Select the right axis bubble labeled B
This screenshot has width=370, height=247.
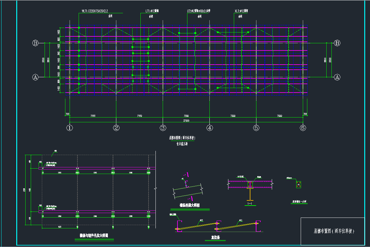[x=337, y=43]
